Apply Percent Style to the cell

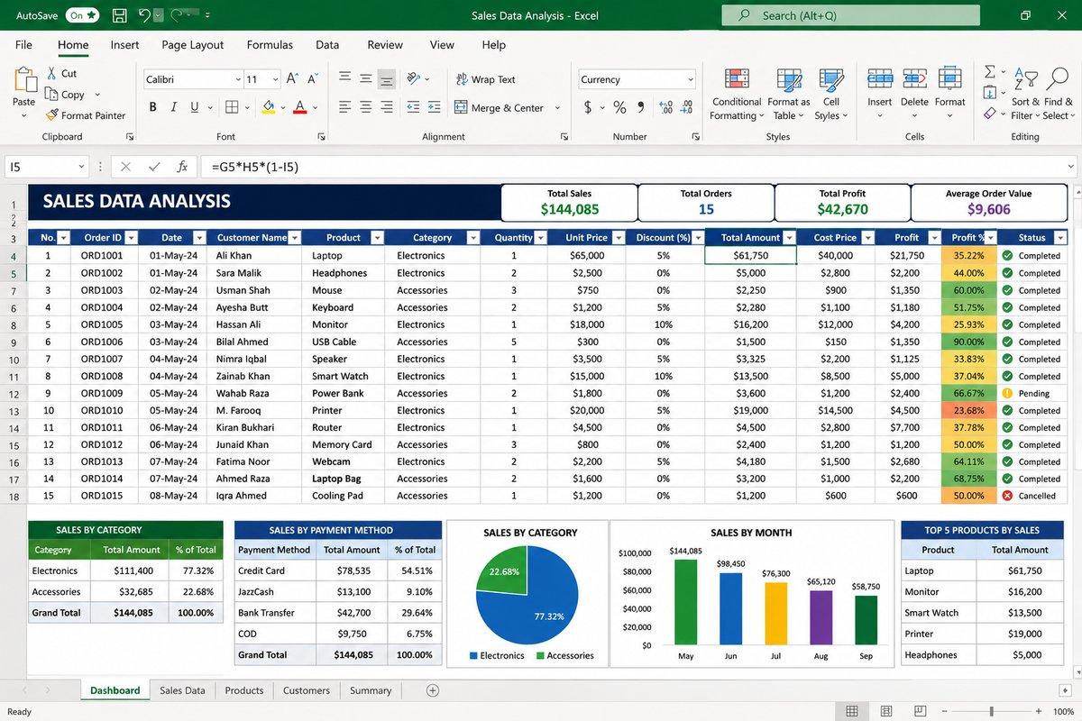tap(619, 107)
